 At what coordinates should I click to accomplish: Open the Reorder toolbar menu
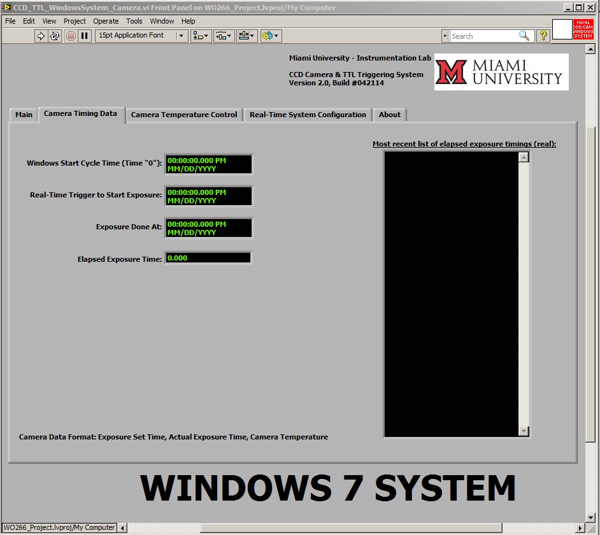[x=271, y=36]
